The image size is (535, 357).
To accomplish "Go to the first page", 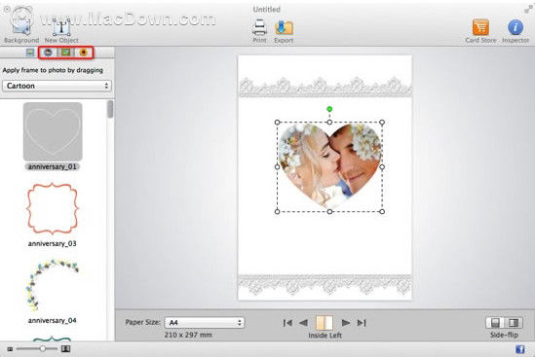I will [x=287, y=323].
